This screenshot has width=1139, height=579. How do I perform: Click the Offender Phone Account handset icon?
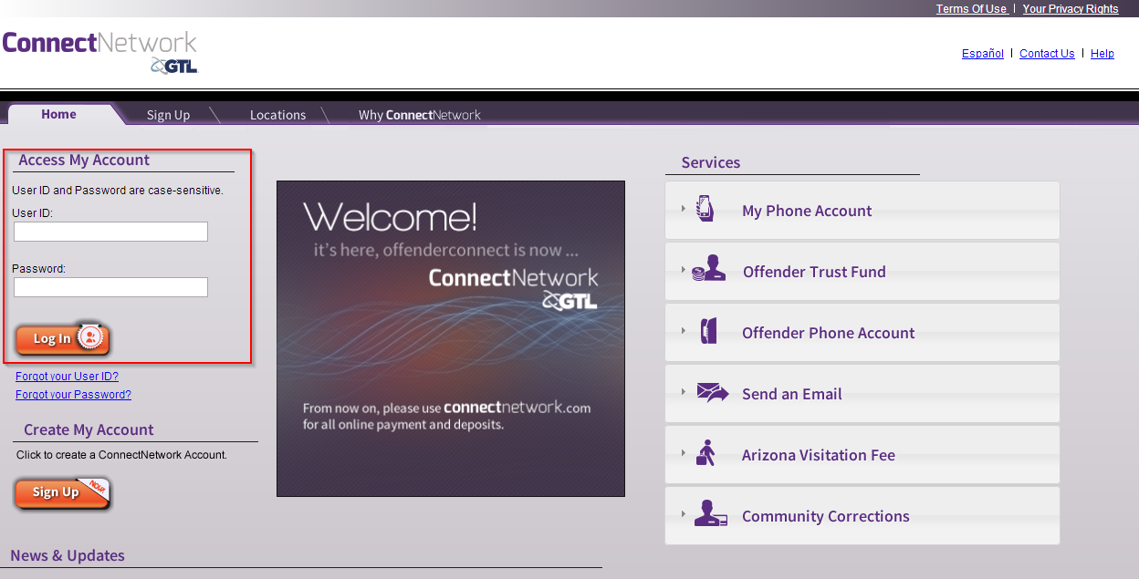tap(707, 331)
